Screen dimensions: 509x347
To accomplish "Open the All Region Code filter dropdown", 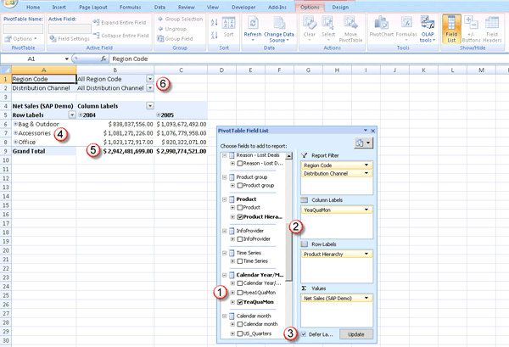I will click(x=150, y=78).
